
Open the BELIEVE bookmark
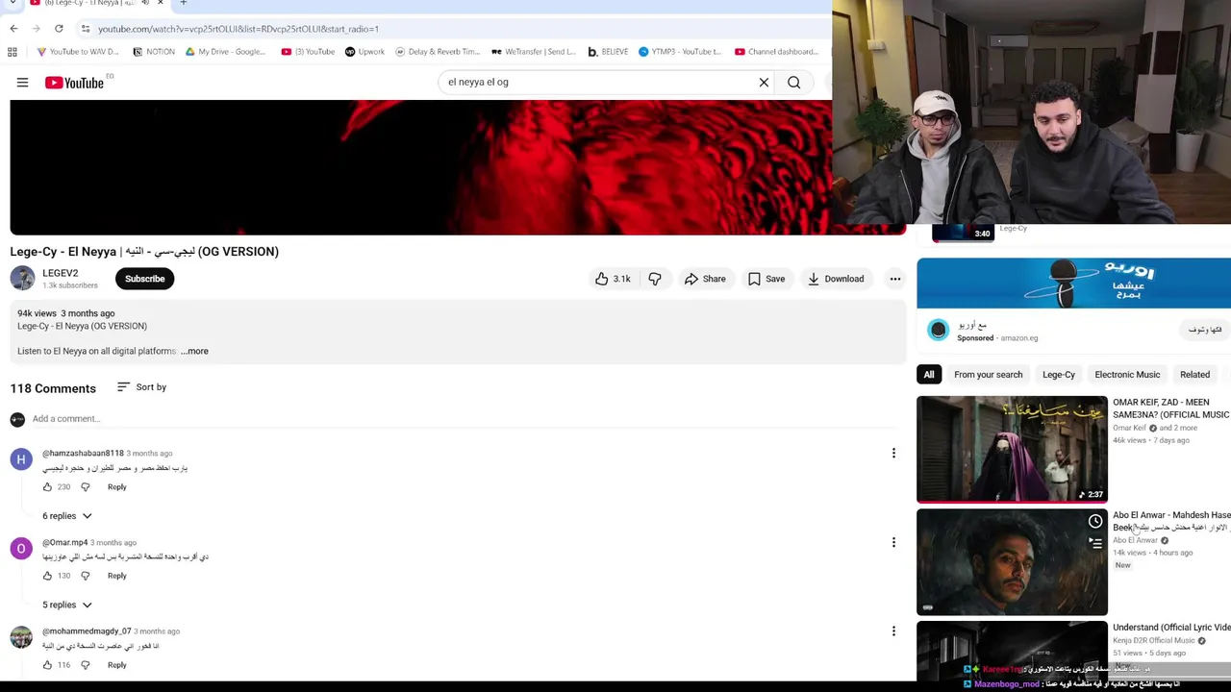[608, 52]
